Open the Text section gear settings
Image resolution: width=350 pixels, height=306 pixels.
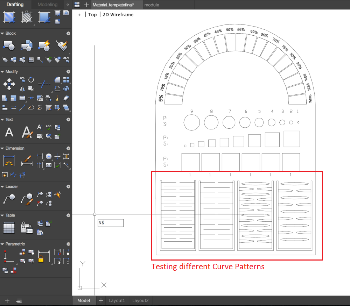68,120
